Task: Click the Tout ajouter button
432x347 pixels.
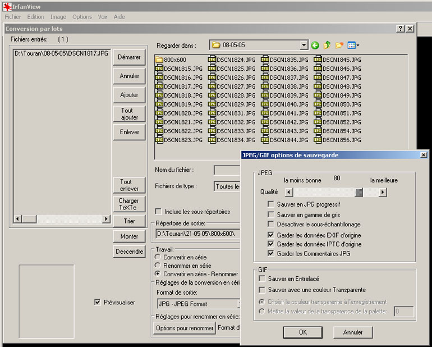Action: click(x=129, y=114)
